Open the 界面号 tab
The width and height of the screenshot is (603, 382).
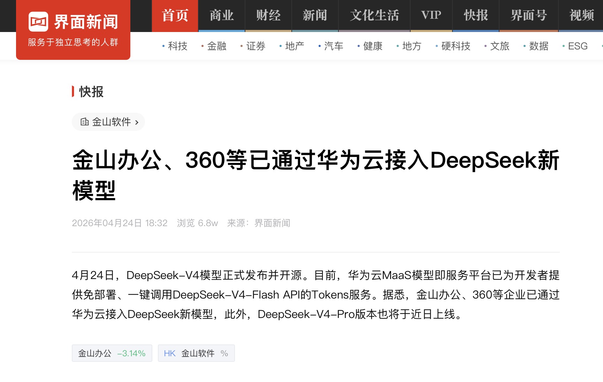[x=529, y=16]
